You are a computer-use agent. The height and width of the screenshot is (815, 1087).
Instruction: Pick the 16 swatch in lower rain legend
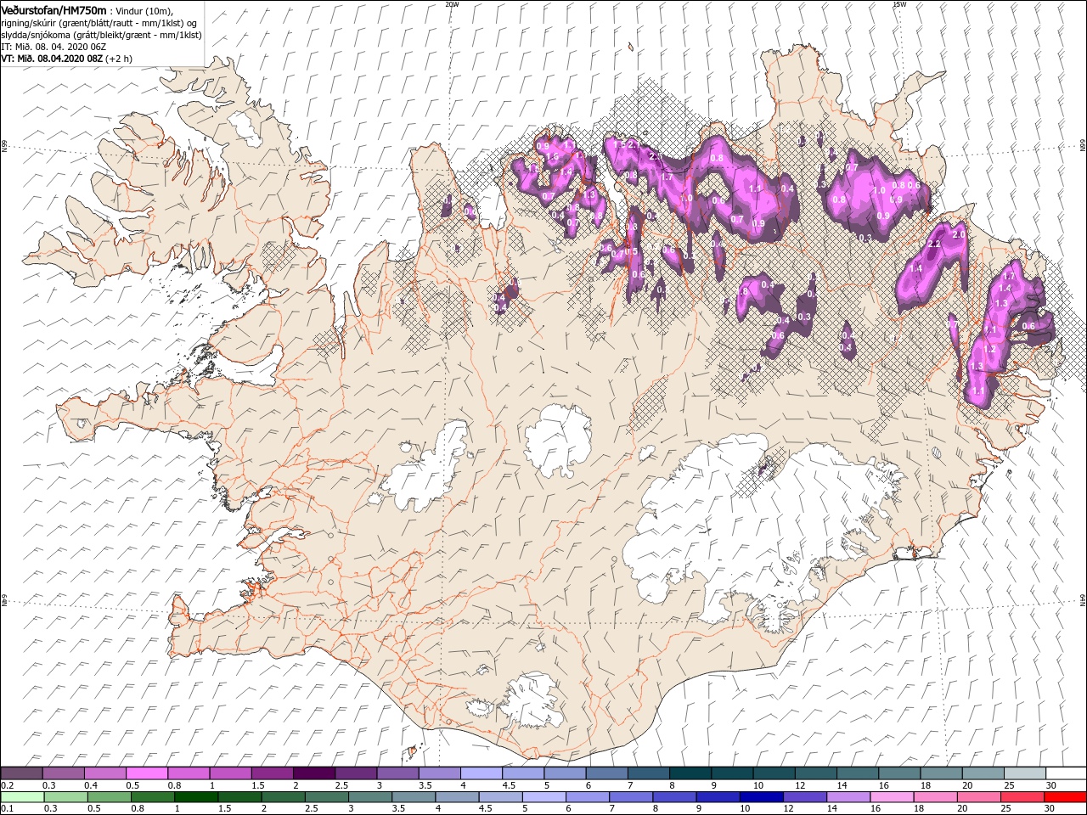pyautogui.click(x=891, y=797)
